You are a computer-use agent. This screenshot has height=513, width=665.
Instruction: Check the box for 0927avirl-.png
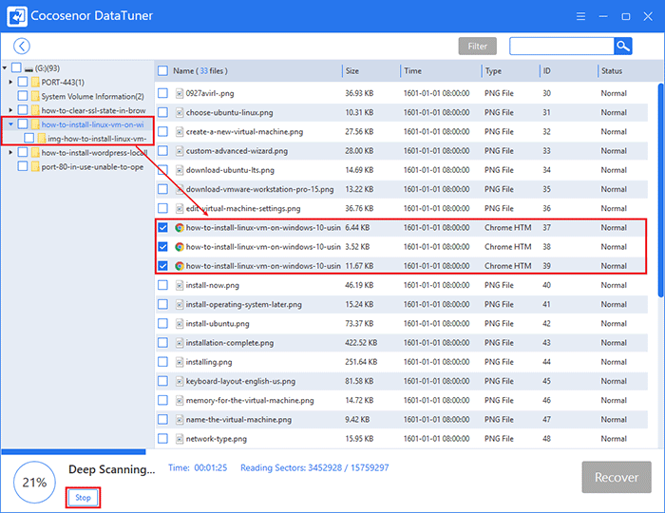(162, 93)
